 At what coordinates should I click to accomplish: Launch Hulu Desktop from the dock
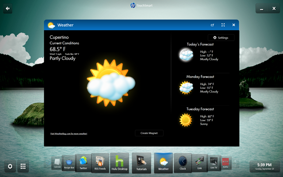coord(119,163)
